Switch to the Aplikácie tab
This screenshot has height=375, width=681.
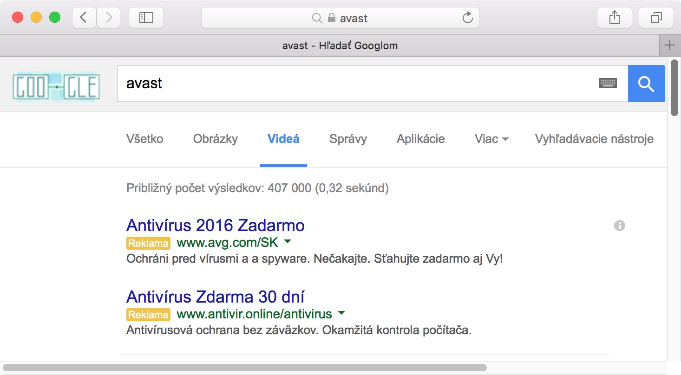pyautogui.click(x=421, y=139)
